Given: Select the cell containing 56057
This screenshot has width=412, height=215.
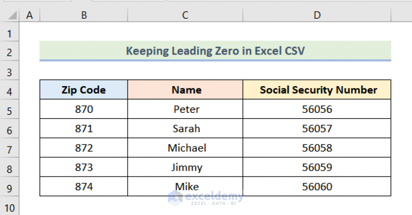Looking at the screenshot, I should pos(317,128).
